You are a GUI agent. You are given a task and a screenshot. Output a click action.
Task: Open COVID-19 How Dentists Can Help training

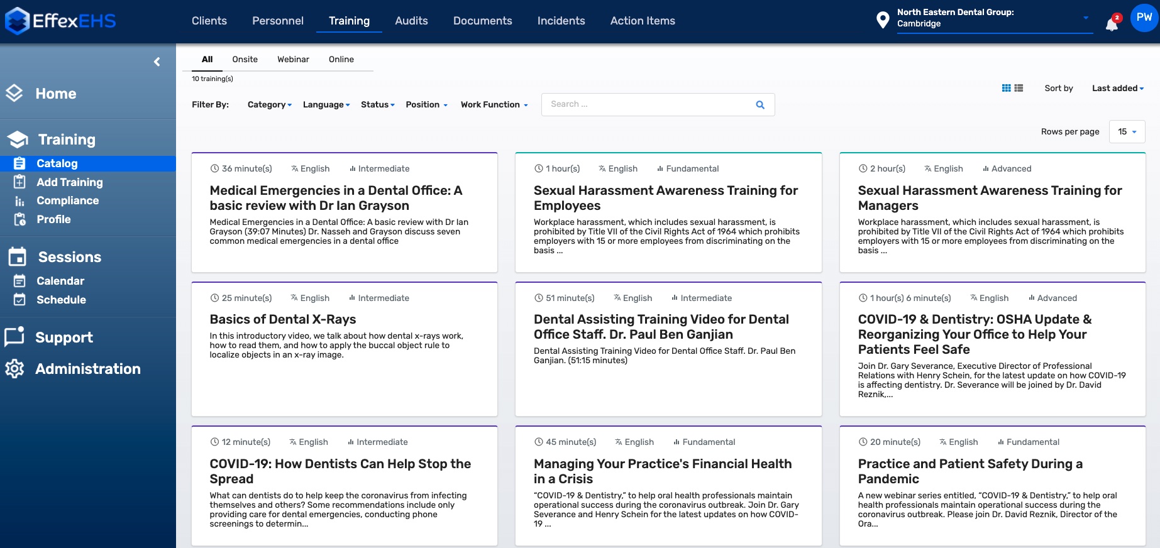coord(345,486)
